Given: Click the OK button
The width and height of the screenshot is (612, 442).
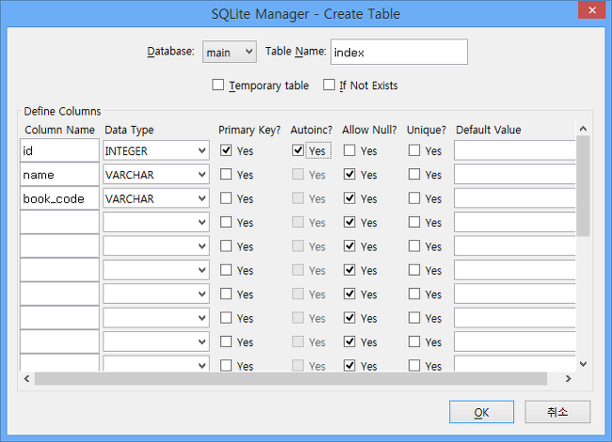Looking at the screenshot, I should point(481,412).
